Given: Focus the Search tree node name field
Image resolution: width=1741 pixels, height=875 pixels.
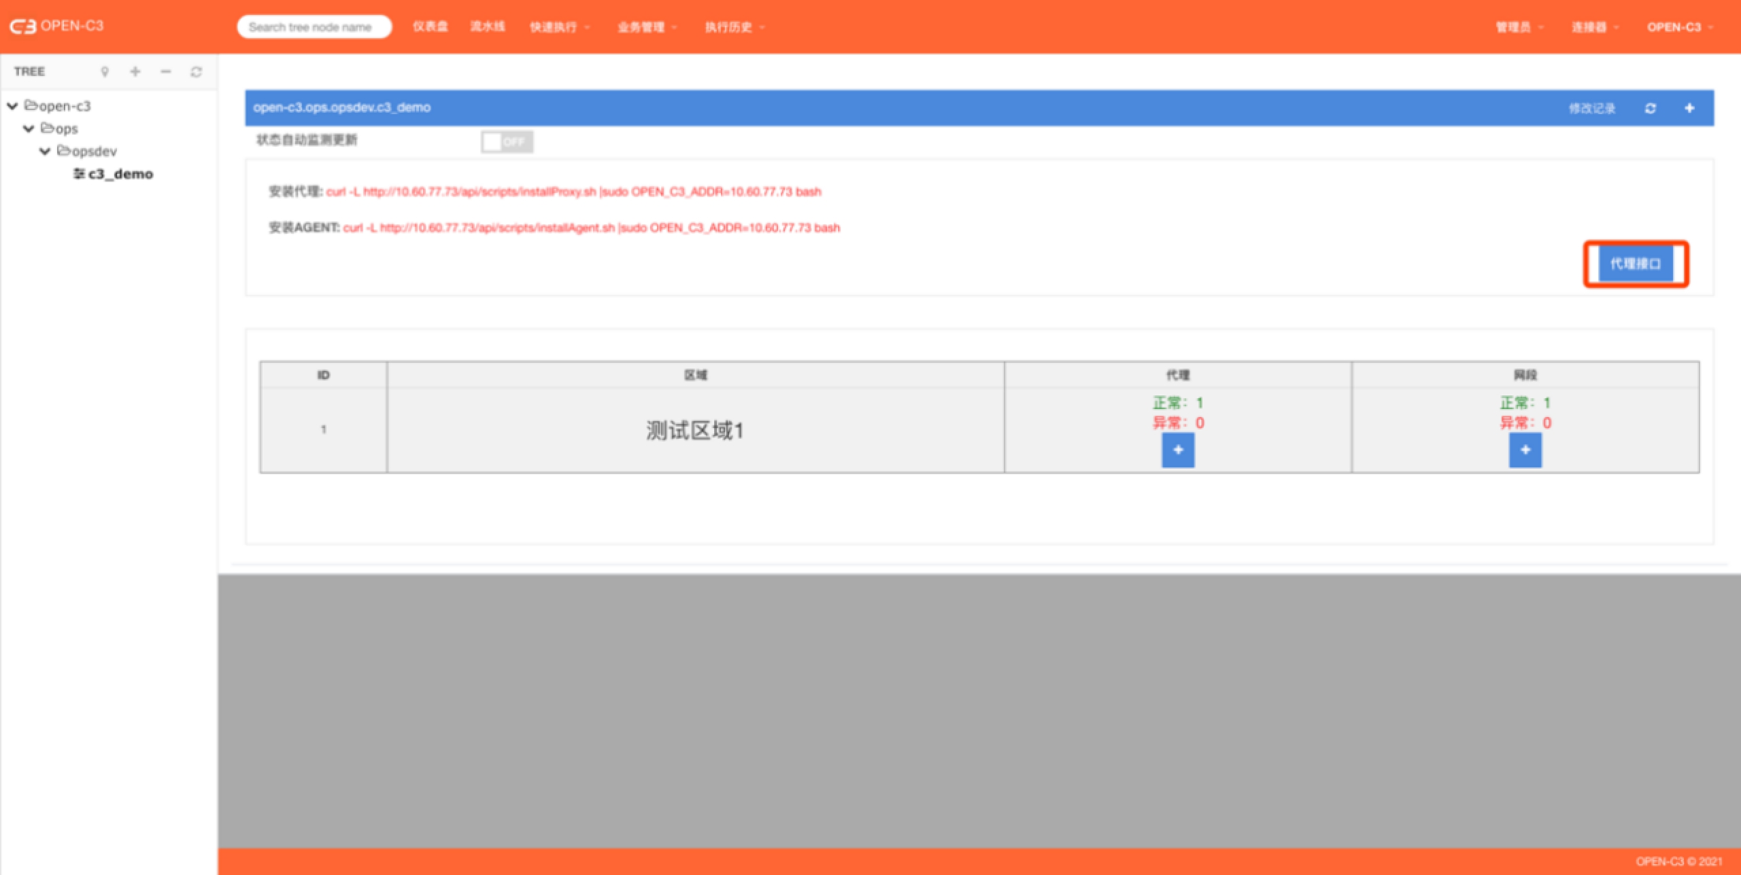Looking at the screenshot, I should point(314,27).
